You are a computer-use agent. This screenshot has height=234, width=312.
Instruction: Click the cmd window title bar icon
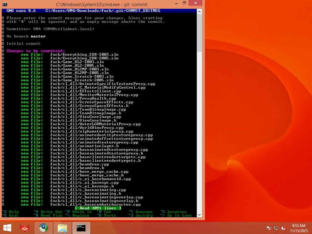coord(5,4)
